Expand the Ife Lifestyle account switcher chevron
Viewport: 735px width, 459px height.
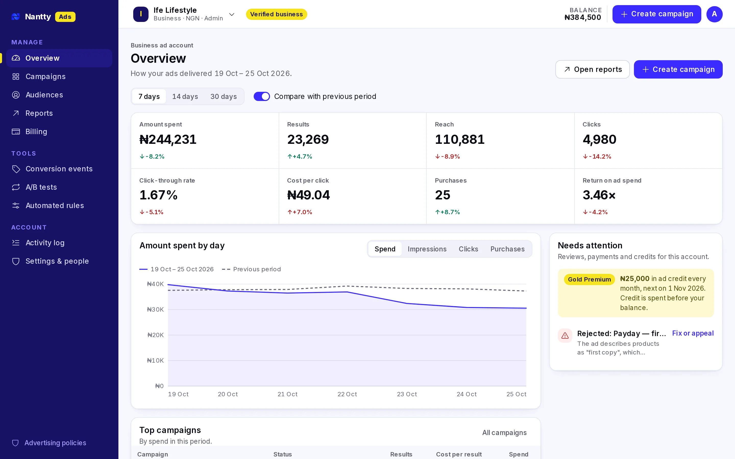[x=232, y=14]
